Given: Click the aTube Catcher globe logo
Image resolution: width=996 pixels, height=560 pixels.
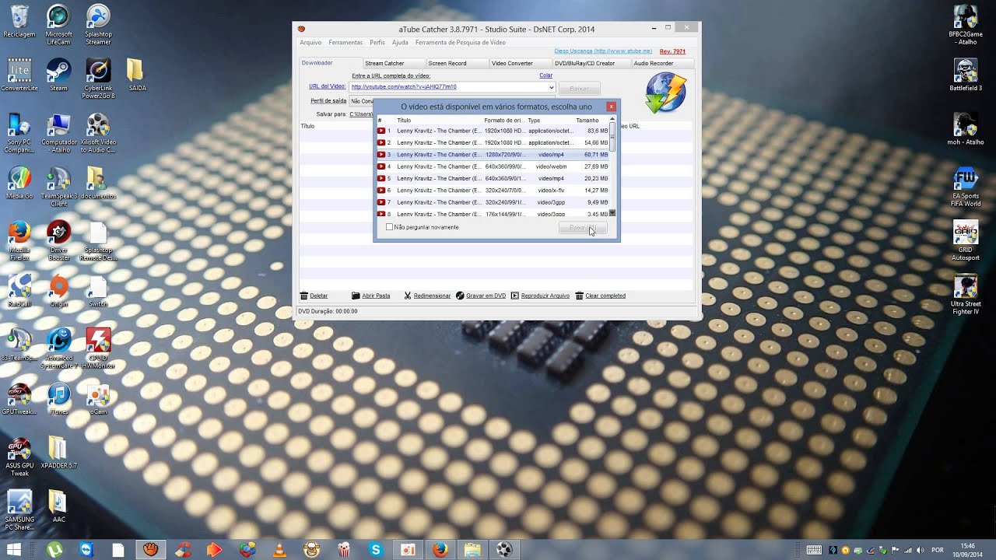Looking at the screenshot, I should [x=666, y=93].
